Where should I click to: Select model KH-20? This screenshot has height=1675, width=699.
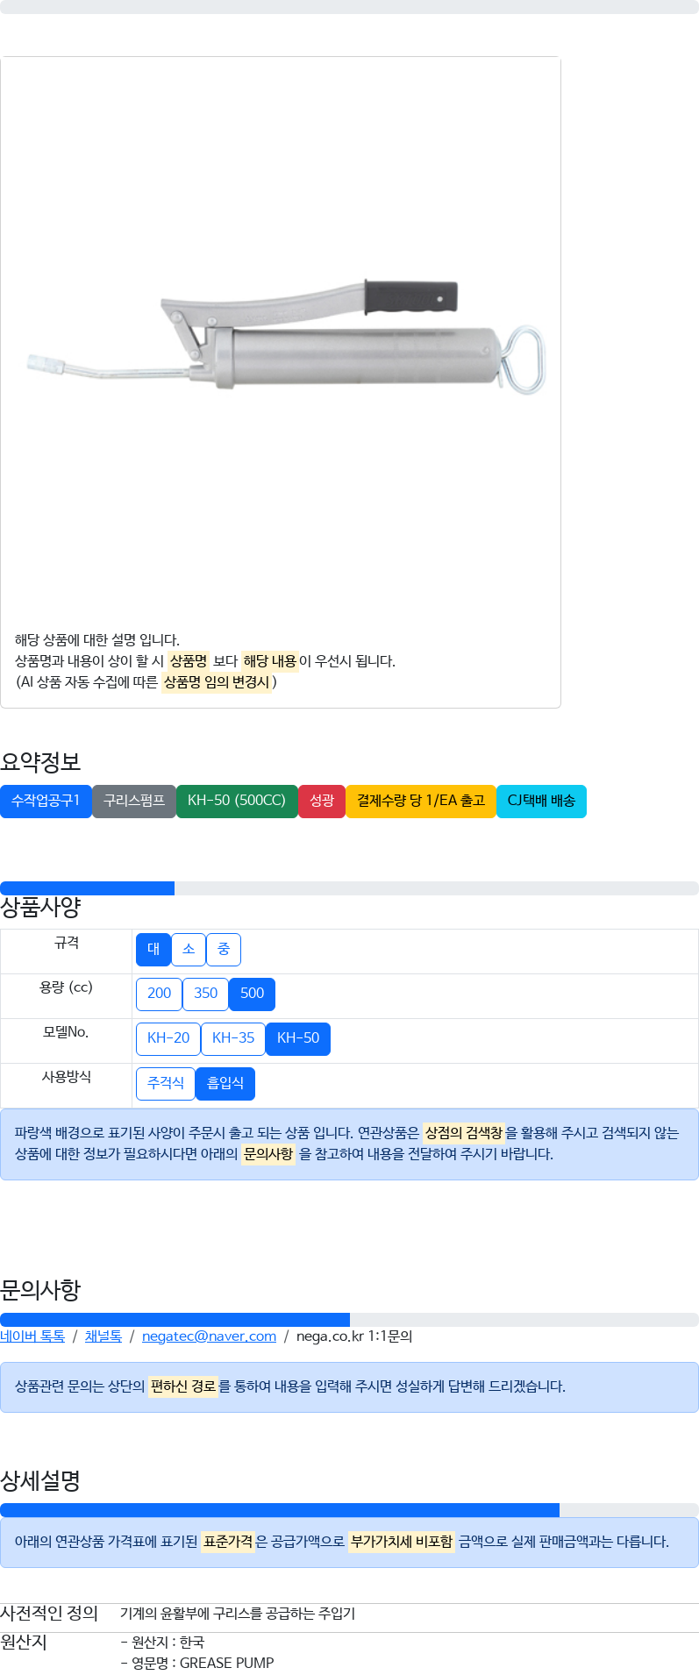[168, 1039]
